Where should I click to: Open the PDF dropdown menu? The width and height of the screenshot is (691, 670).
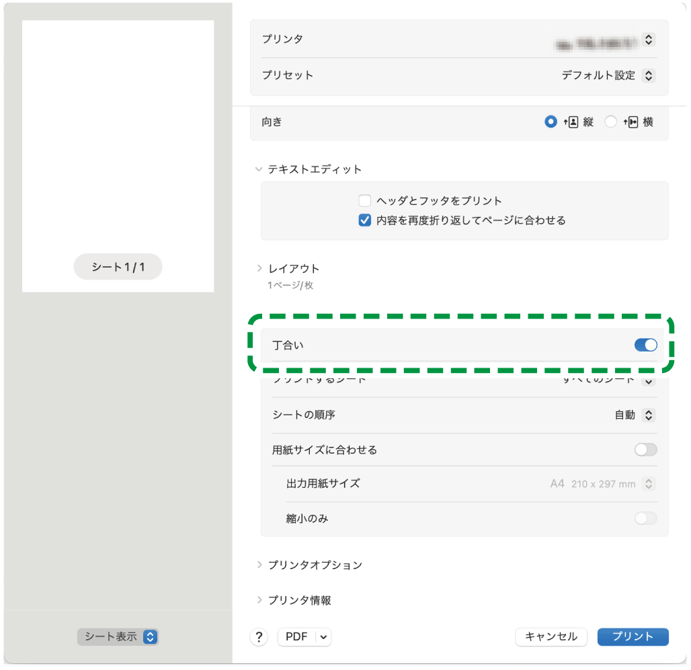[x=304, y=636]
